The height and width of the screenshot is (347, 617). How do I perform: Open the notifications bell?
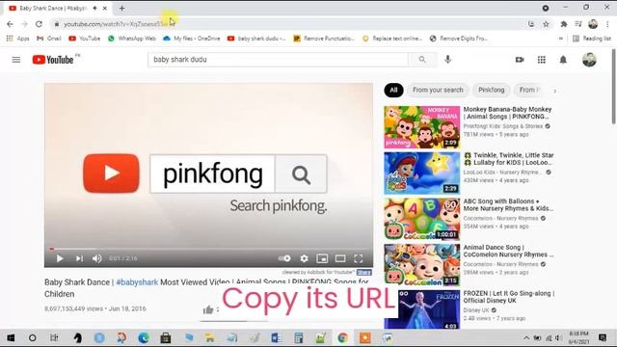(x=563, y=60)
